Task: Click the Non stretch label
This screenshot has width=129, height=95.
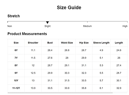Action: point(10,26)
